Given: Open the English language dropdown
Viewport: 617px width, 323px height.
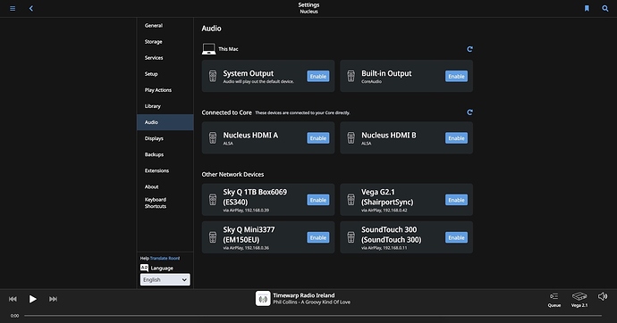Looking at the screenshot, I should point(165,279).
